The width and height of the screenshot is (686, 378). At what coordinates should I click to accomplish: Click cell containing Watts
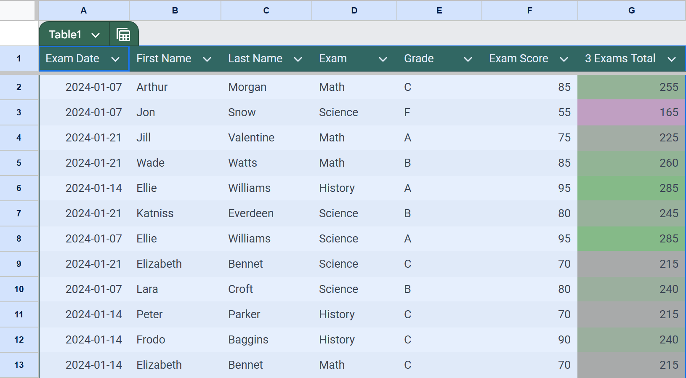click(x=266, y=163)
